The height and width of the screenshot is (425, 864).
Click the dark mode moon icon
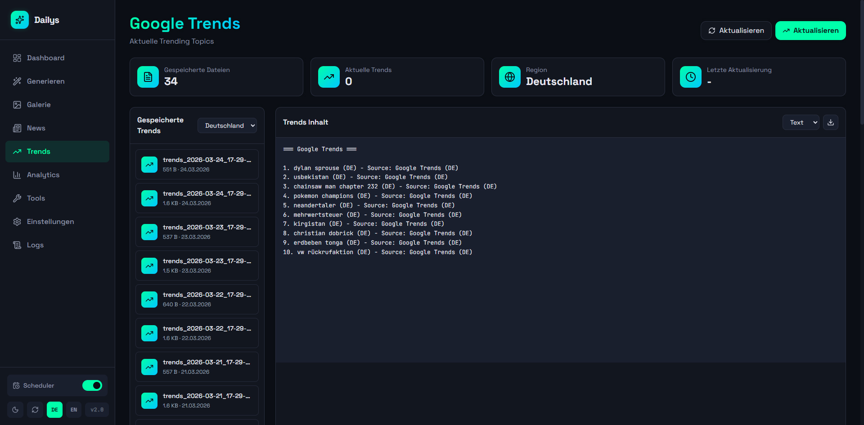[x=15, y=410]
